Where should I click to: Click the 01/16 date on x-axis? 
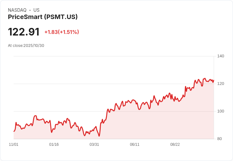54,145
